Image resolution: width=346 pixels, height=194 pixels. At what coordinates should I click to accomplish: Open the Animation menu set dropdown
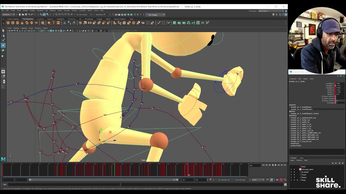point(9,15)
